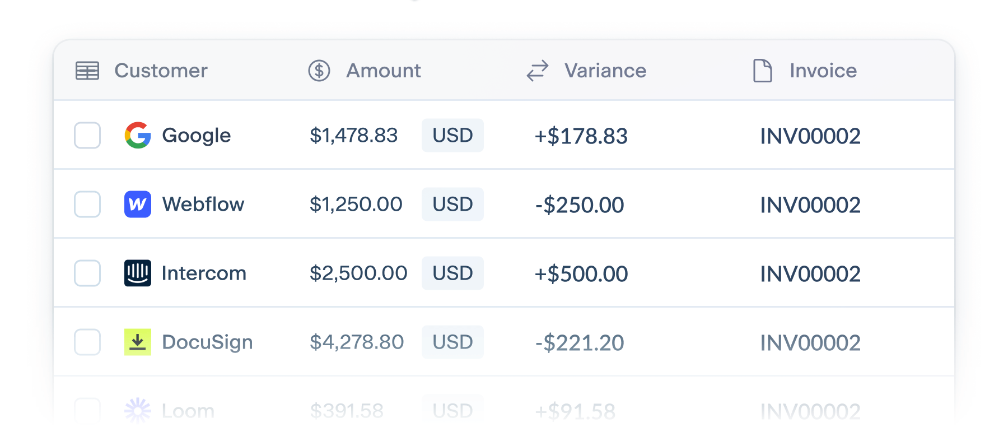Open the USD currency tag for Intercom
1008x427 pixels.
click(452, 273)
